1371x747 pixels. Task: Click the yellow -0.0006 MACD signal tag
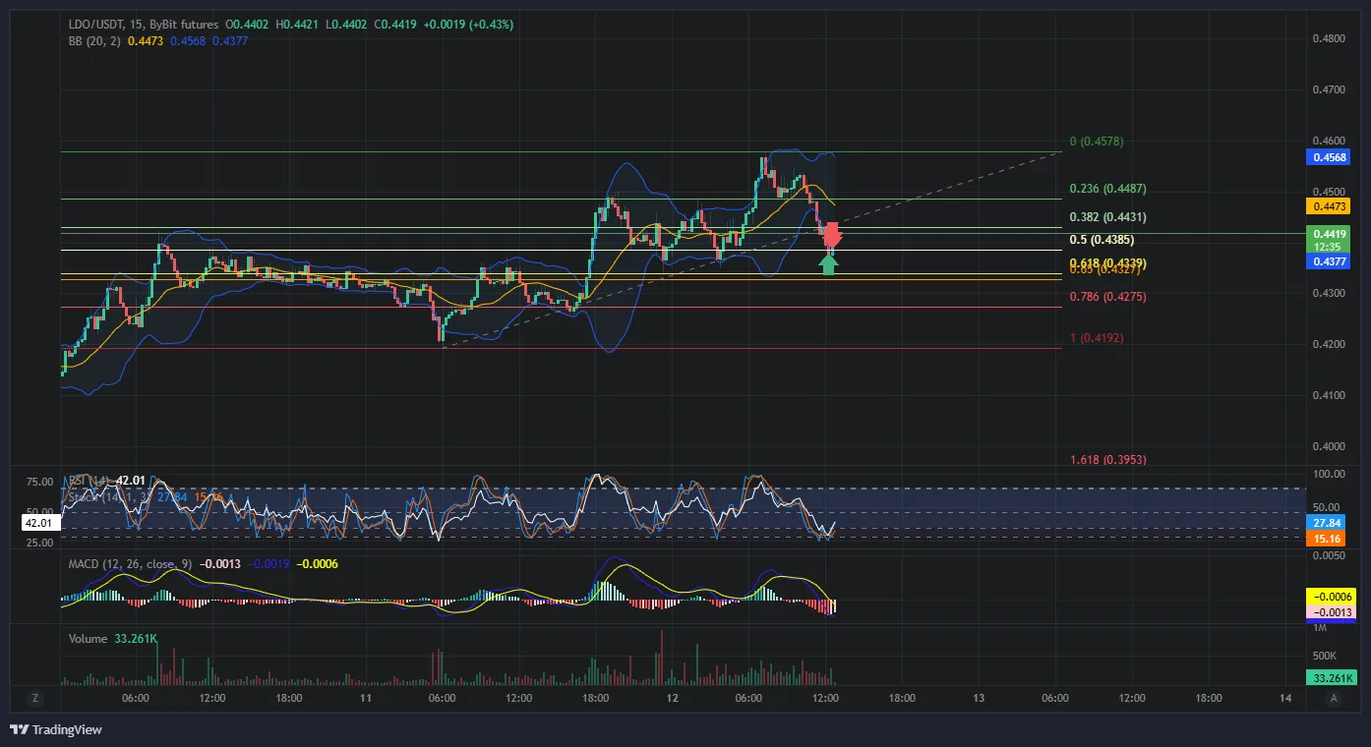click(x=1331, y=597)
